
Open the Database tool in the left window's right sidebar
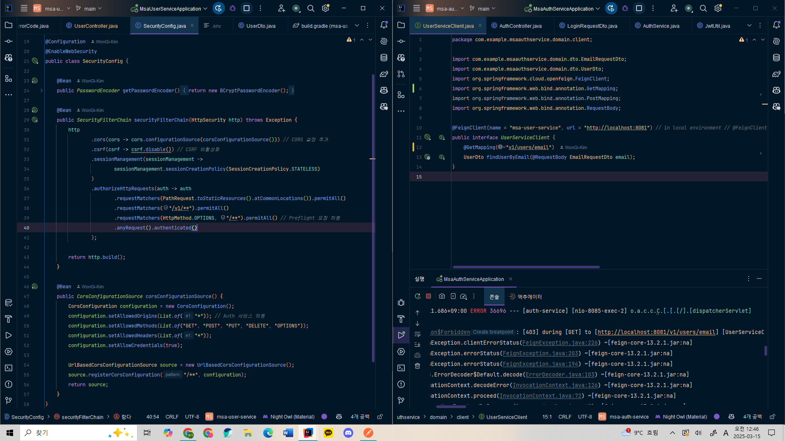point(384,58)
